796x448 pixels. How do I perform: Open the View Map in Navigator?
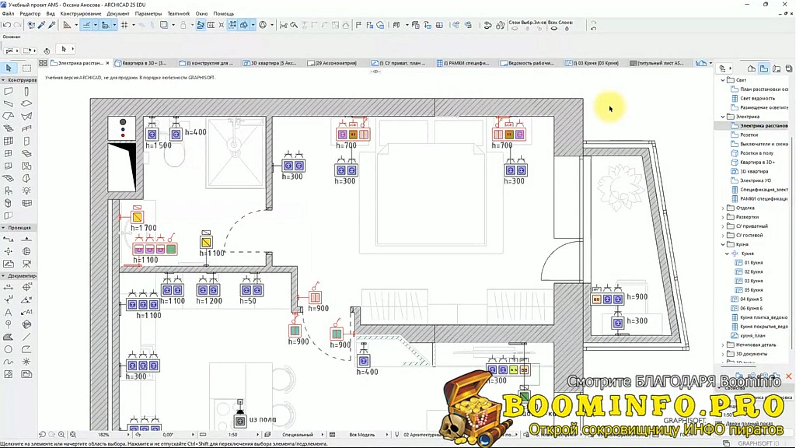point(764,68)
